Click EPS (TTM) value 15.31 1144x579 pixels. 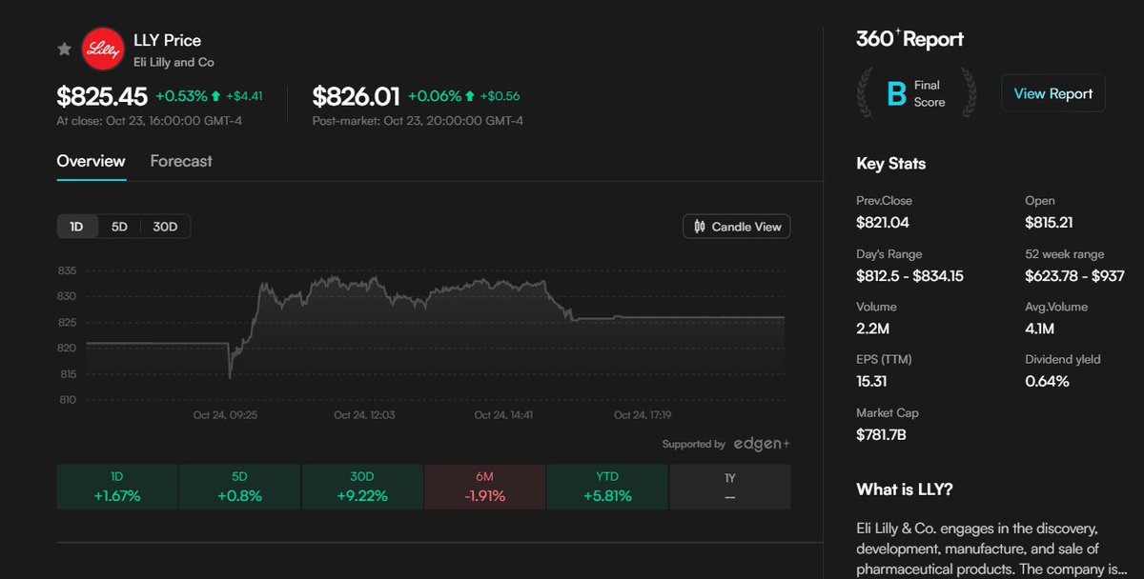click(x=872, y=381)
